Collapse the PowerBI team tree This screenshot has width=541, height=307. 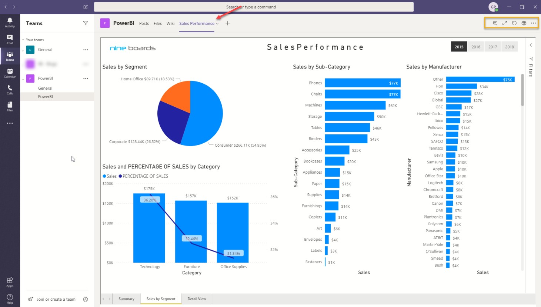(x=23, y=79)
